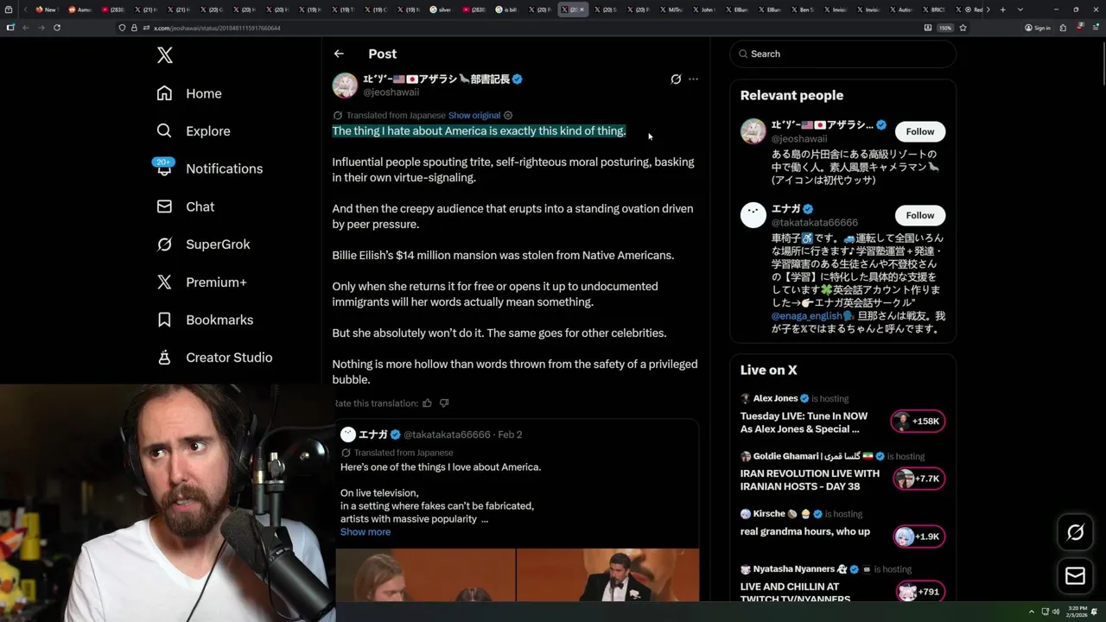1106x622 pixels.
Task: Click the taskbar volume speaker icon
Action: (1056, 612)
